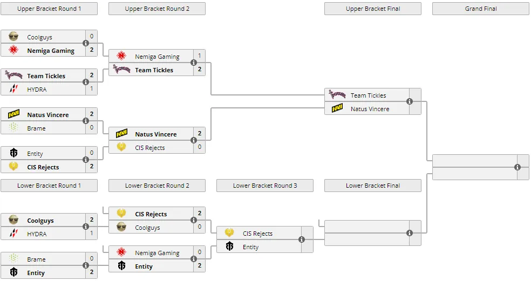Open Grand Final match info icon
The width and height of the screenshot is (531, 281).
point(518,167)
